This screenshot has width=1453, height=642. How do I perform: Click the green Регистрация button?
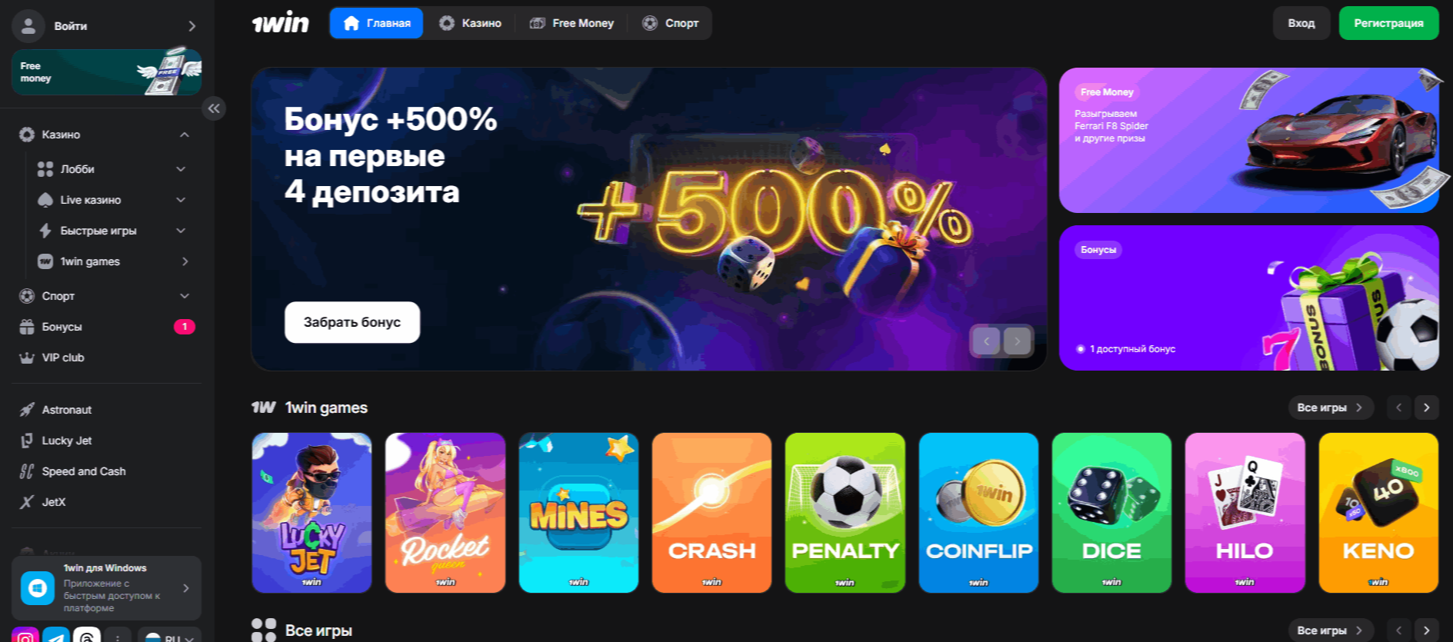point(1388,23)
